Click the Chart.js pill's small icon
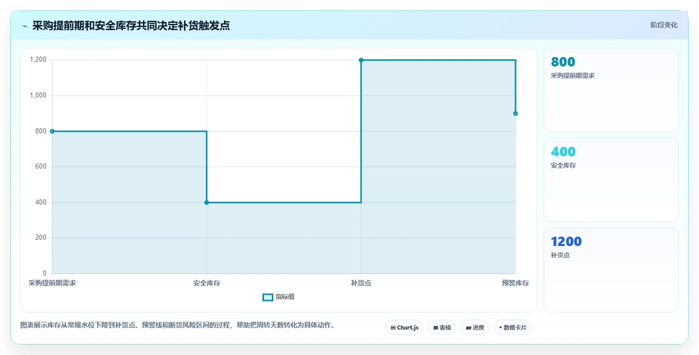Screen dimensions: 699x355 pos(393,328)
